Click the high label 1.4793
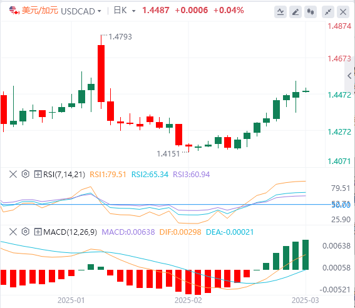The image size is (355, 308). 120,37
